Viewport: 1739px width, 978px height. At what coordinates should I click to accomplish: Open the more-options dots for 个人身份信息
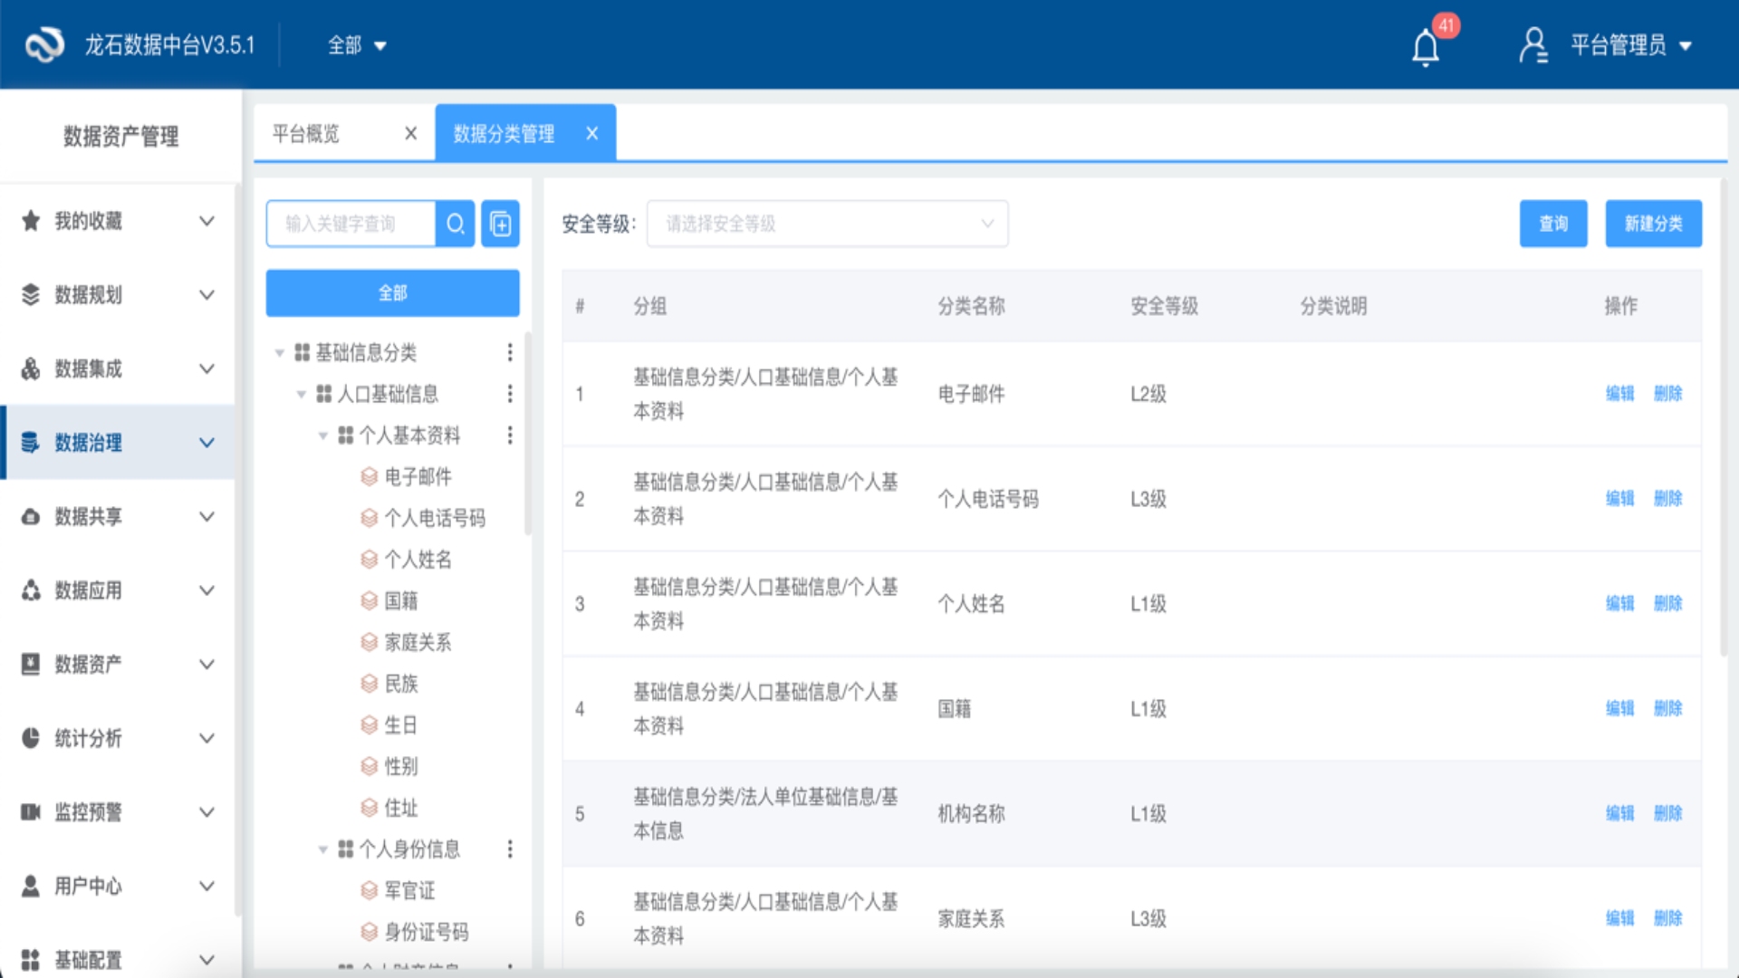click(510, 849)
